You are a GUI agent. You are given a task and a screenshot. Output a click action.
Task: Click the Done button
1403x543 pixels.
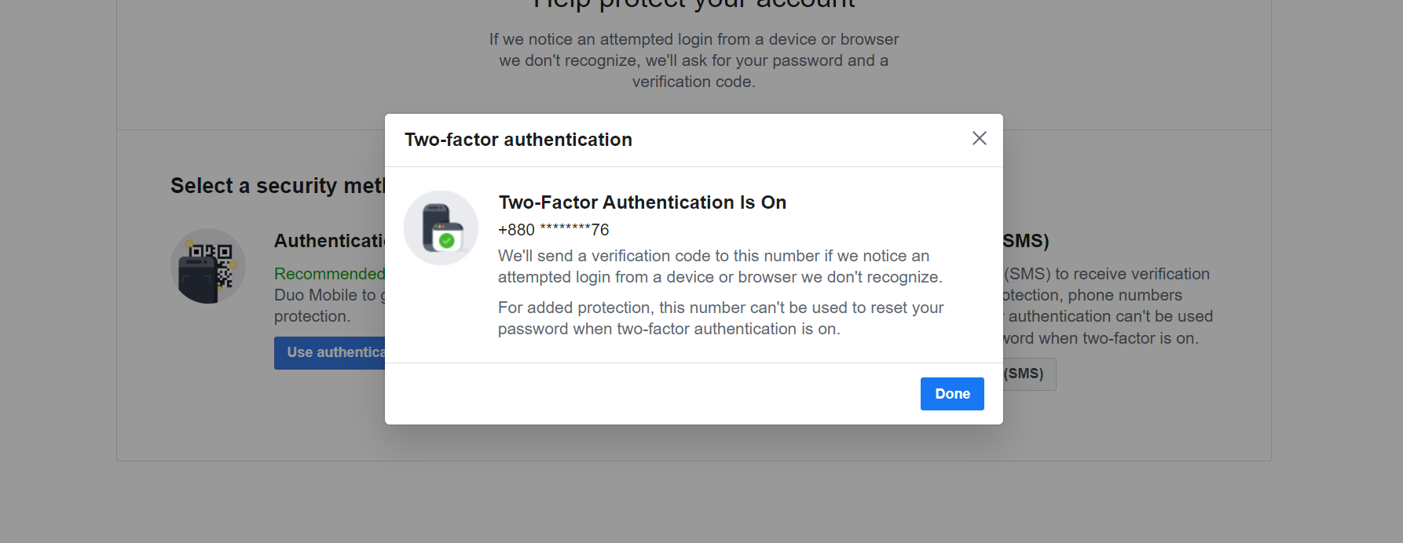point(952,394)
